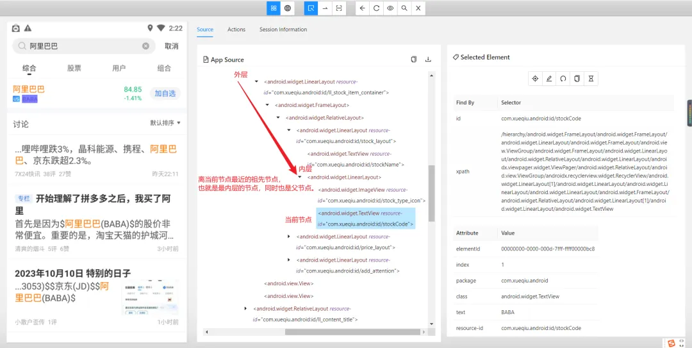This screenshot has width=692, height=348.
Task: Tap the 专栏 column tag
Action: pyautogui.click(x=23, y=198)
